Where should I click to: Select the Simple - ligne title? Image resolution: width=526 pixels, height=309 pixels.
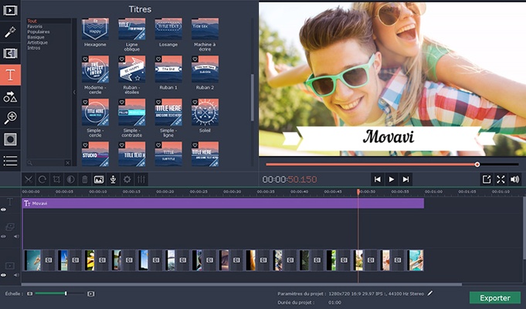click(168, 112)
